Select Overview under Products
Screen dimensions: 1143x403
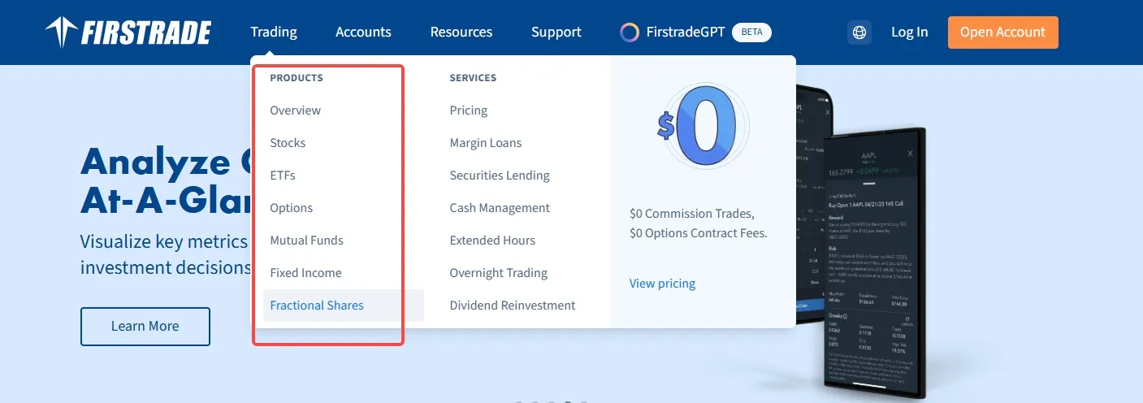(x=296, y=110)
